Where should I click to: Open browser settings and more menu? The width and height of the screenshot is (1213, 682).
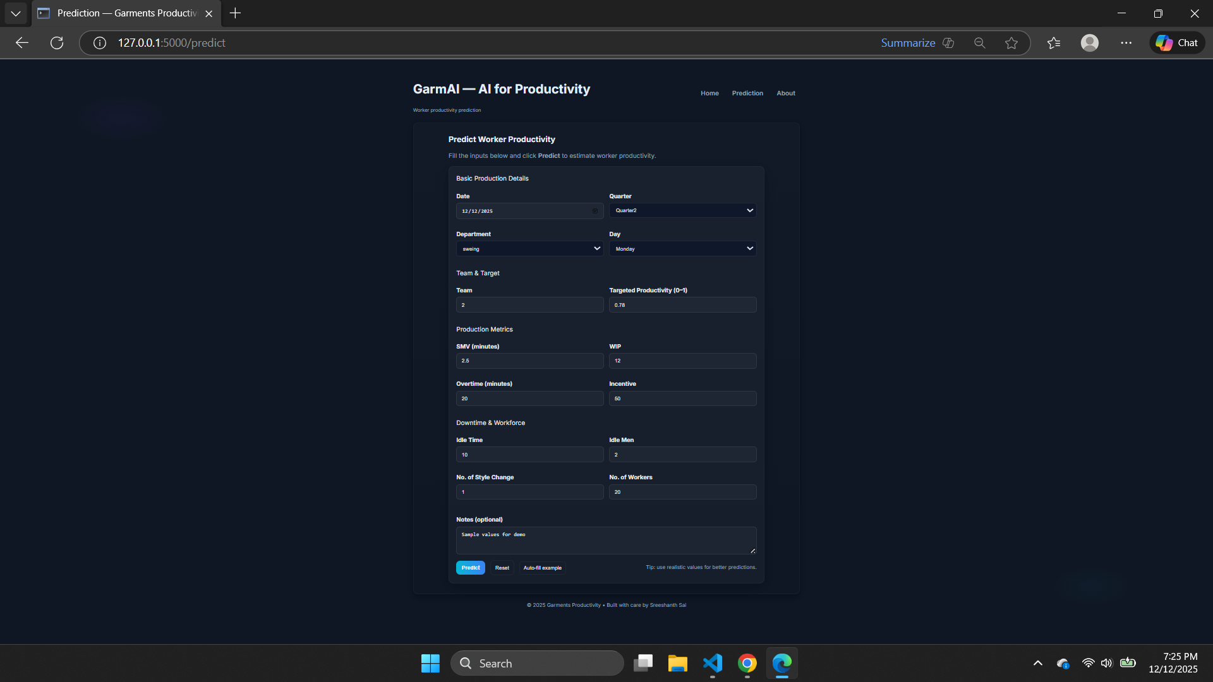click(x=1126, y=43)
